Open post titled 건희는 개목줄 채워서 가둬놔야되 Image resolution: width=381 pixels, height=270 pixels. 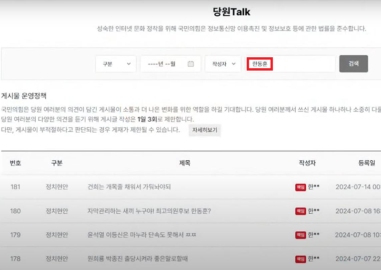129,187
